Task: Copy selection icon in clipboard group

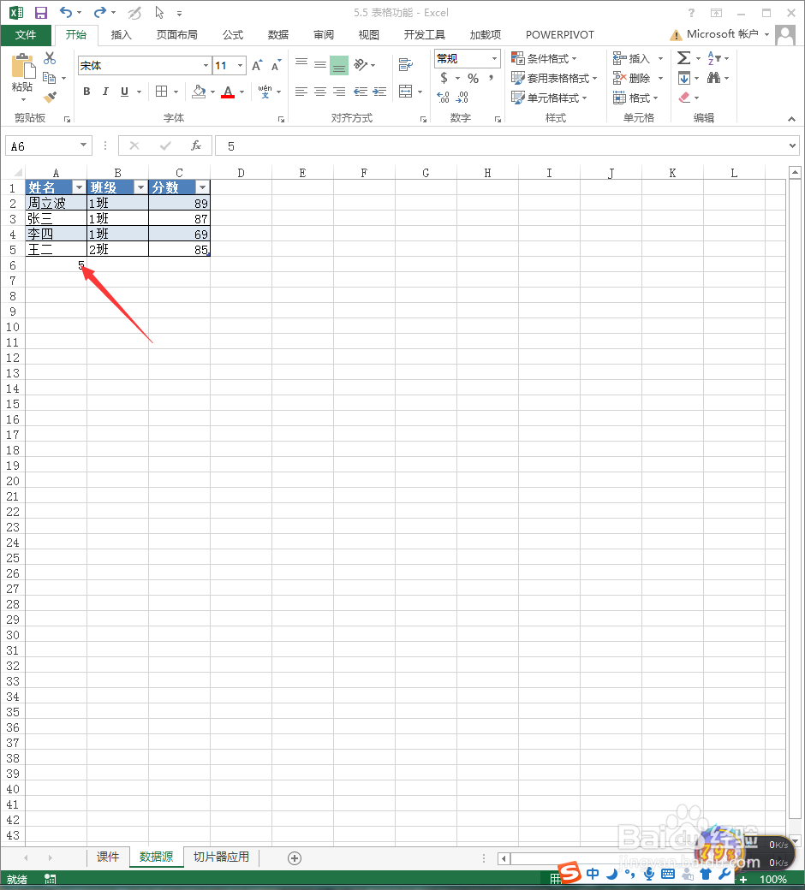Action: click(x=50, y=78)
